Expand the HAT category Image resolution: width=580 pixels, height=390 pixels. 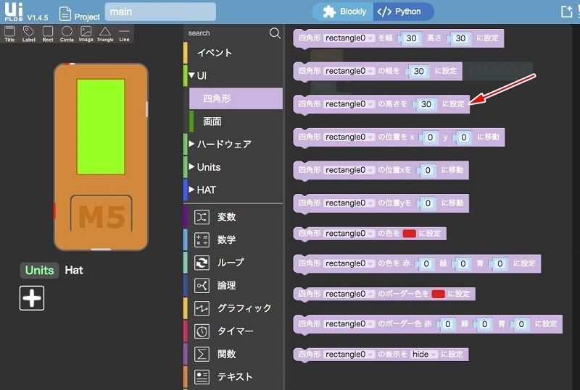pyautogui.click(x=206, y=190)
